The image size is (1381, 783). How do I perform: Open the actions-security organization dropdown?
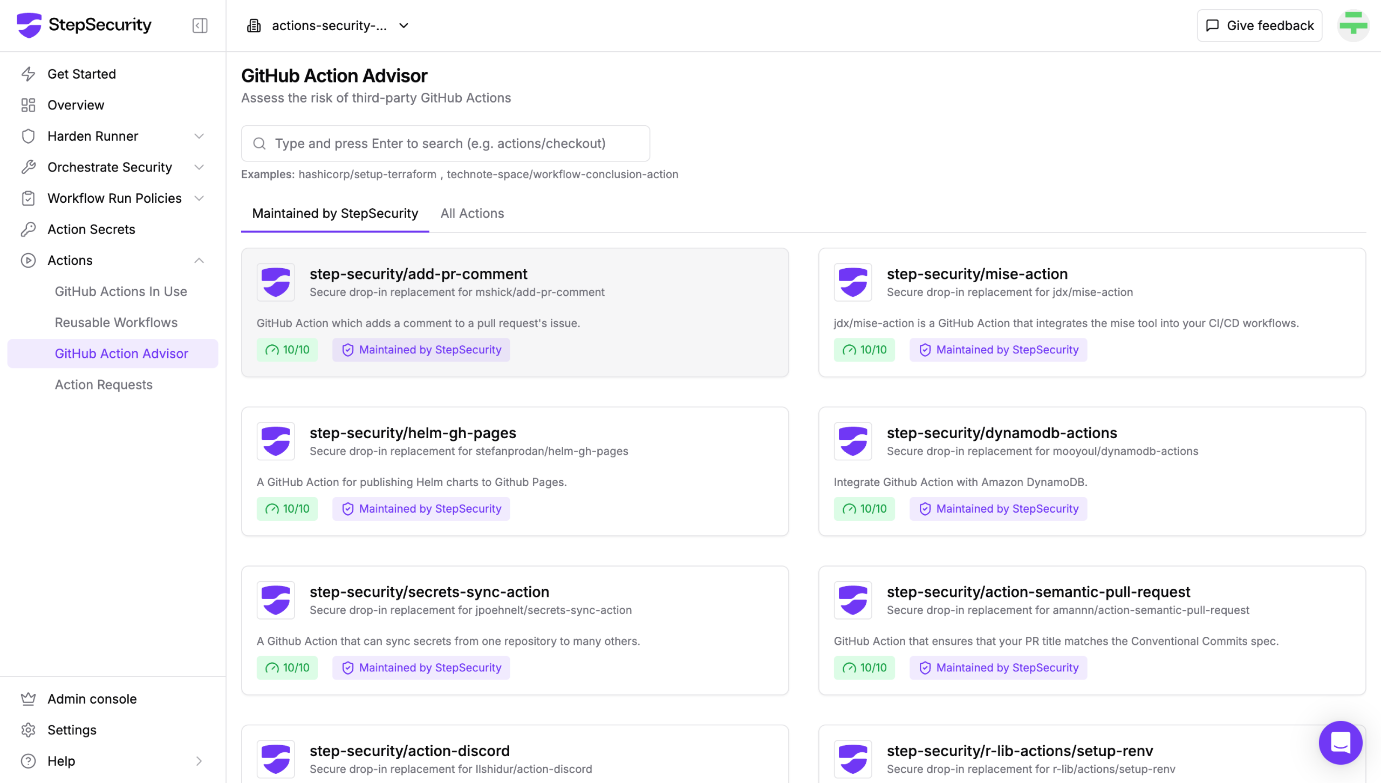[x=329, y=25]
